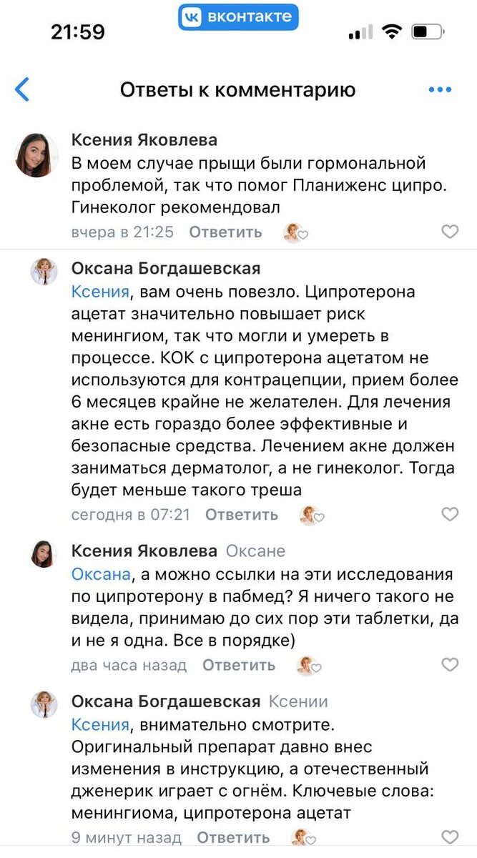This screenshot has width=477, height=858.
Task: Tap the ВКонтакте banner at the top
Action: pyautogui.click(x=238, y=17)
